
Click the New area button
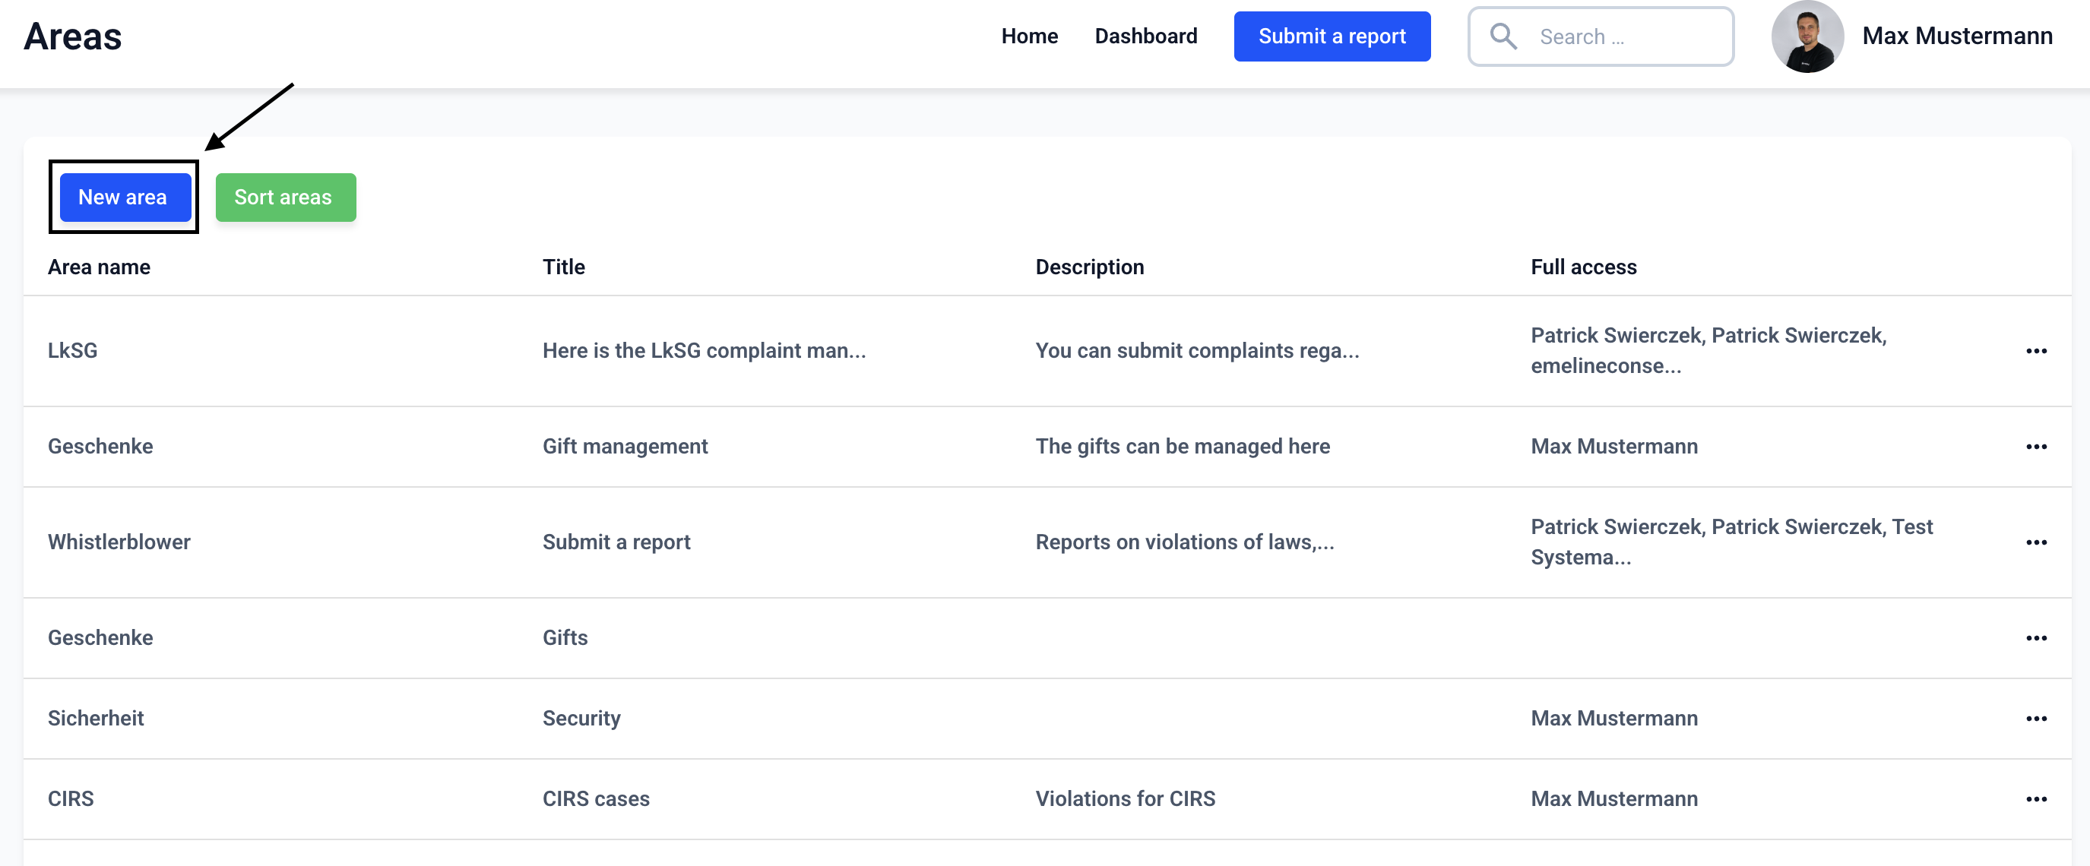tap(123, 197)
